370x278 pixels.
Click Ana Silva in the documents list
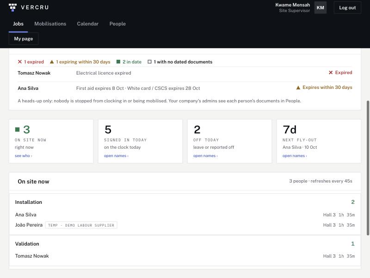point(28,88)
